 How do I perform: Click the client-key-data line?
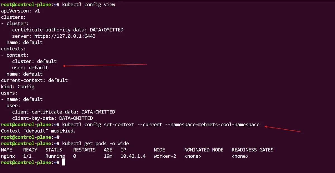point(52,118)
